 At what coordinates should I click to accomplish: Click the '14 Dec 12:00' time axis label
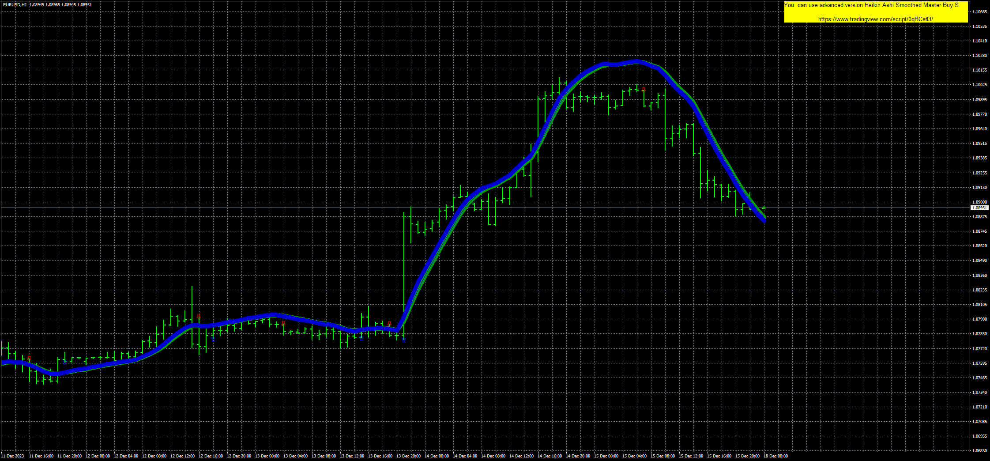[x=521, y=456]
